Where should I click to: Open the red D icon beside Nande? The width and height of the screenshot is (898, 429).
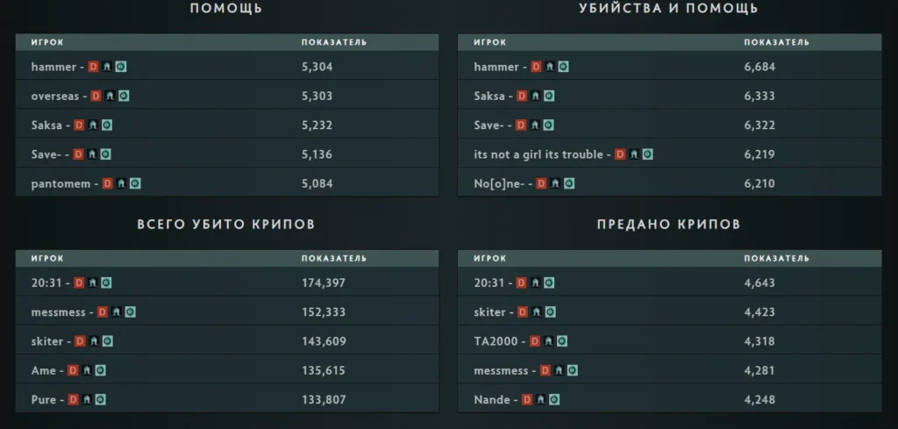pos(527,399)
